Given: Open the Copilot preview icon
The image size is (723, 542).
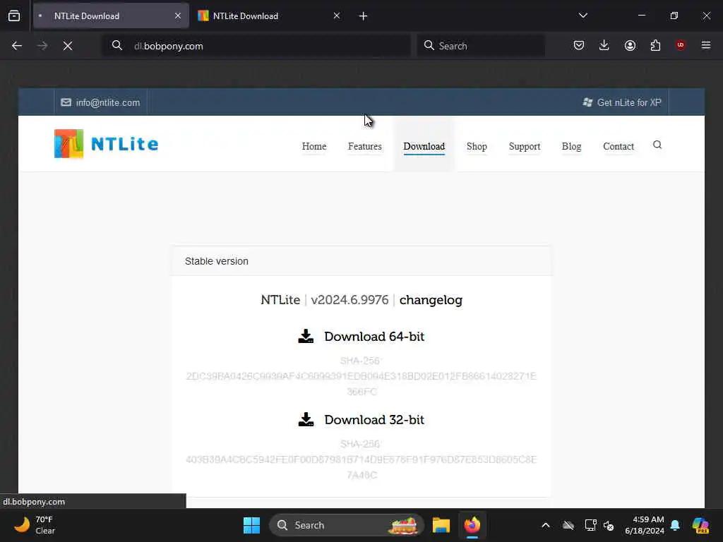Looking at the screenshot, I should click(x=701, y=525).
